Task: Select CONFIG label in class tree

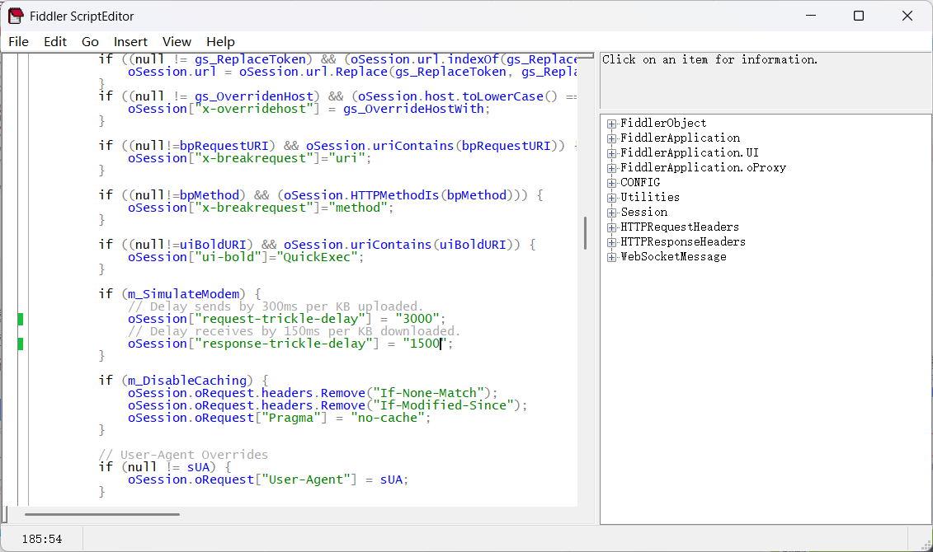Action: [639, 182]
